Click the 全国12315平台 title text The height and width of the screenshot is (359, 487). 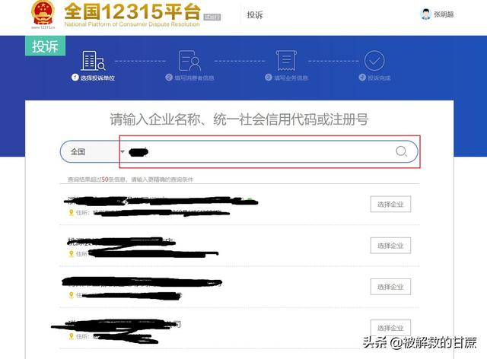tap(132, 11)
